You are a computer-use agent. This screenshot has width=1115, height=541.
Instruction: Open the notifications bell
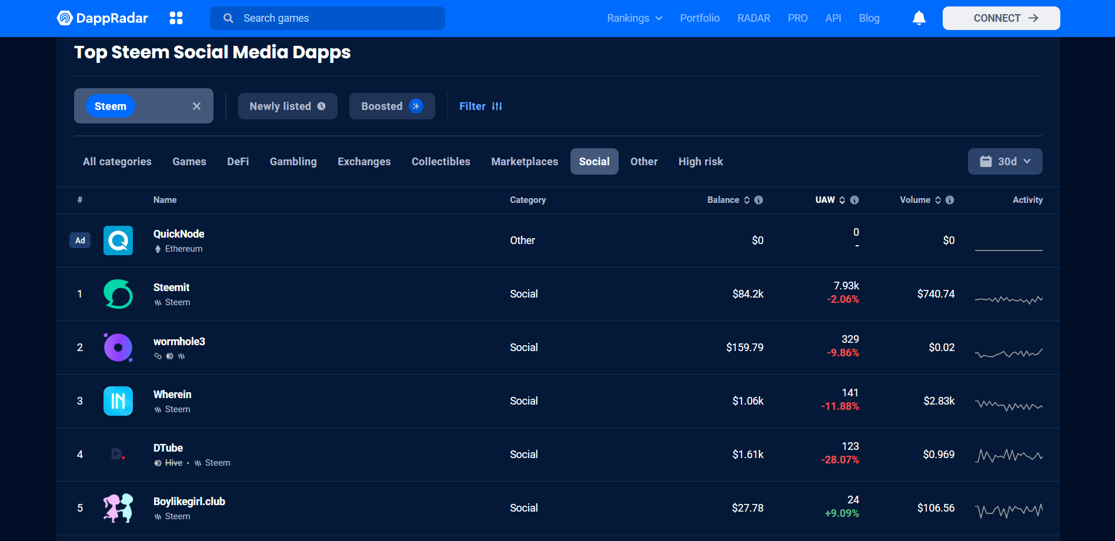tap(919, 18)
